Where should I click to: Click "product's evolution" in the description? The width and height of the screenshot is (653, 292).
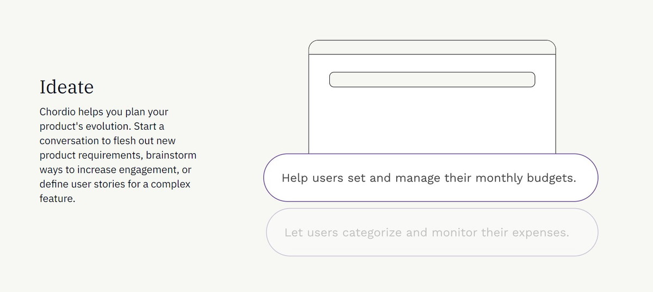coord(86,126)
